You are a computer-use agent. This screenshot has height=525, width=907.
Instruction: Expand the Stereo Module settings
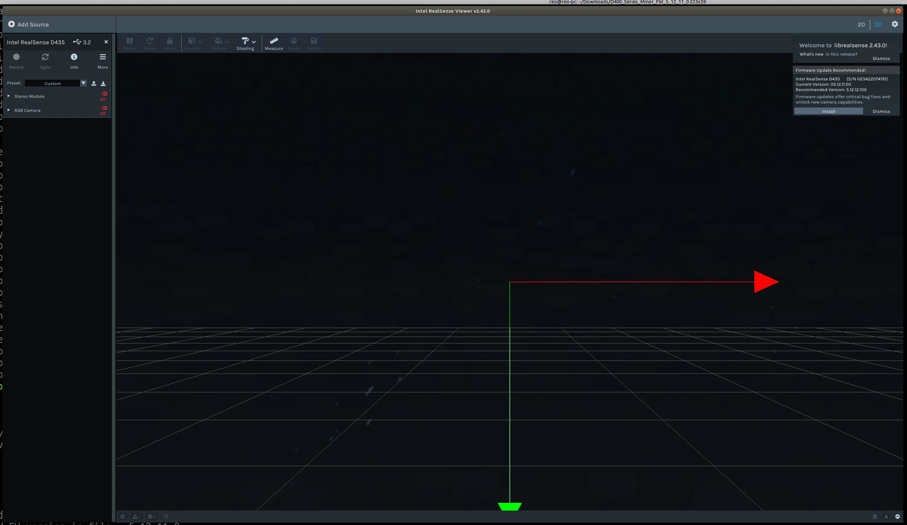pos(9,96)
